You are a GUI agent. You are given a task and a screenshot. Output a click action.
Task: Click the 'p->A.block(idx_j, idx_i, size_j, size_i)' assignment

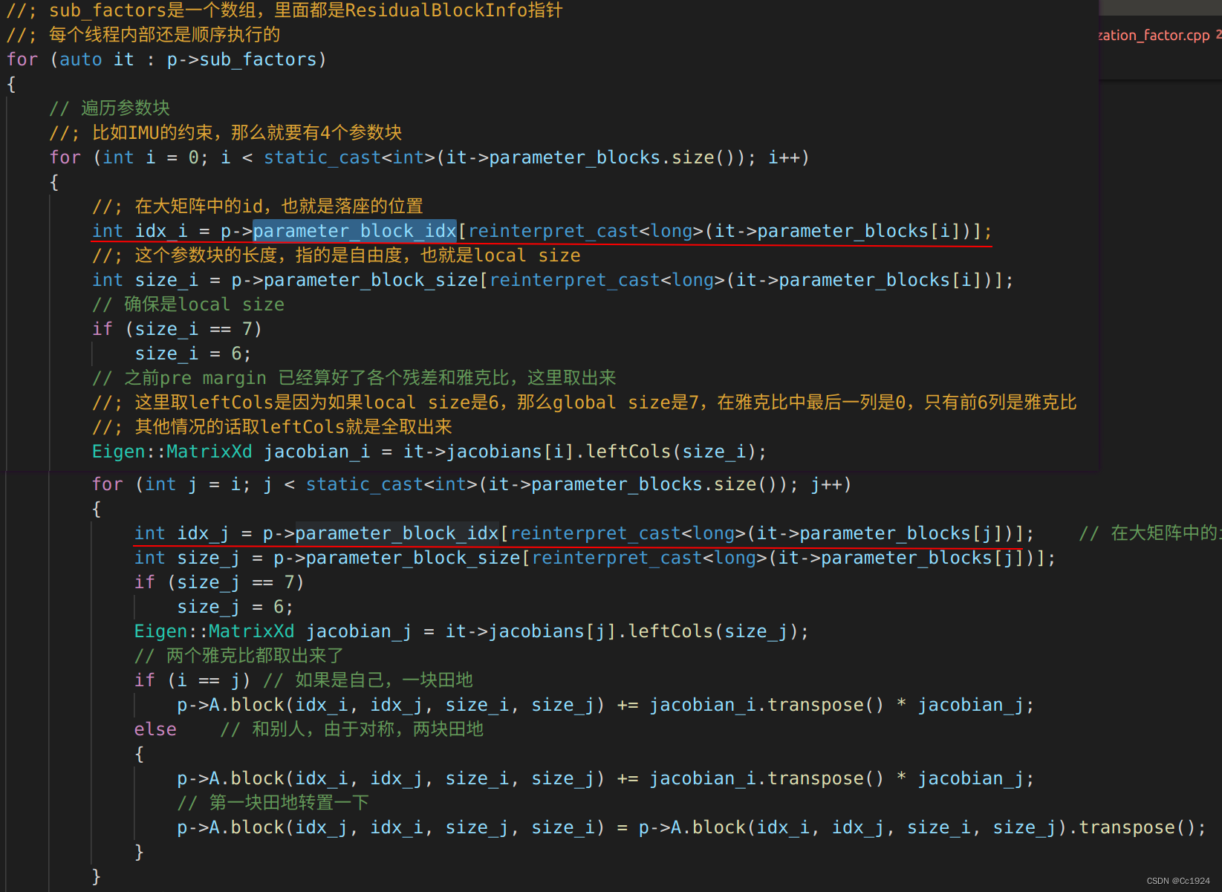[x=692, y=827]
